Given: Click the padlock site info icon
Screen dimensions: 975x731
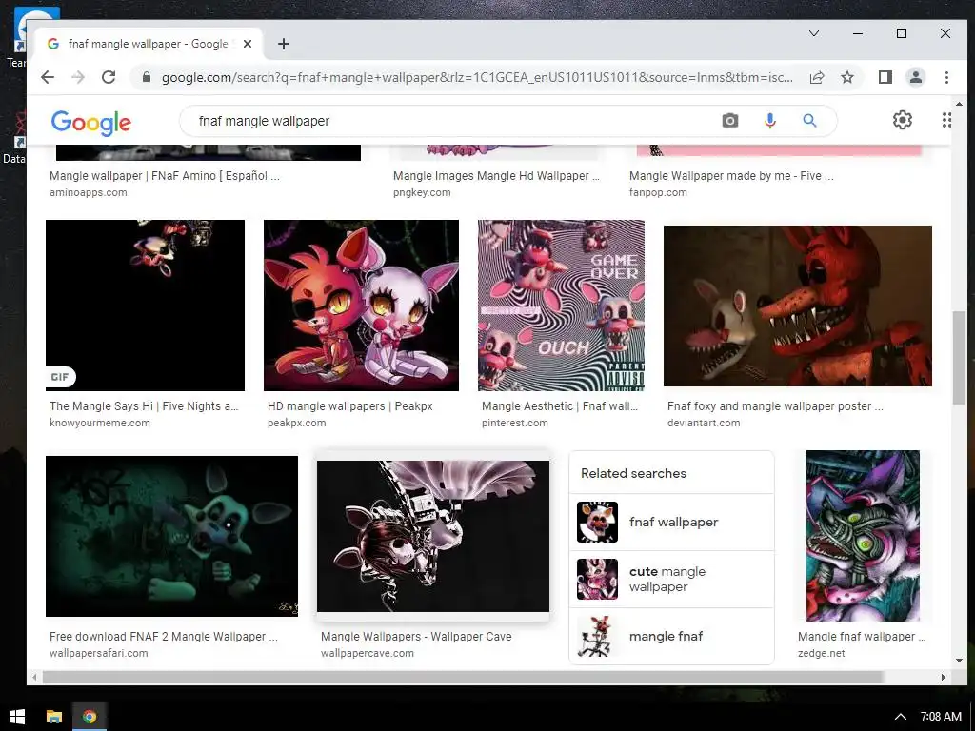Looking at the screenshot, I should [x=146, y=77].
